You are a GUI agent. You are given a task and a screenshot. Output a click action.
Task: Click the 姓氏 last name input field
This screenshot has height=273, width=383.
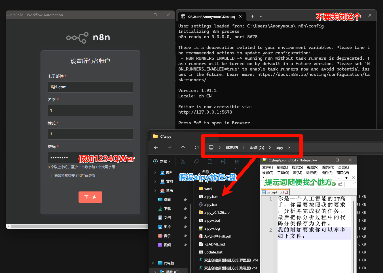(90, 134)
